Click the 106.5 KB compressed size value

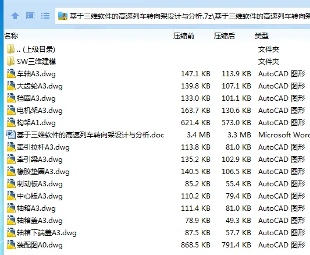tap(236, 172)
